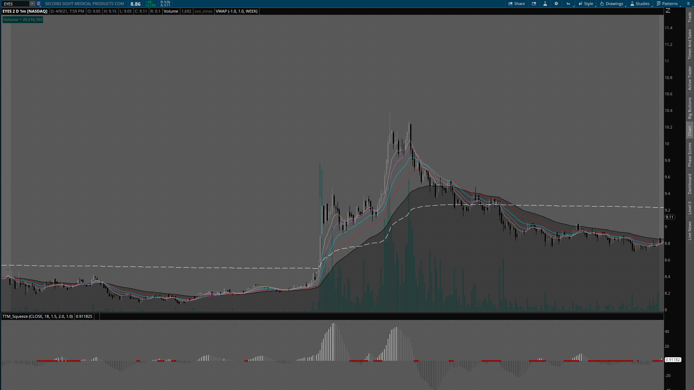Click the price axis auto-scale icon
The image size is (694, 390).
668,11
